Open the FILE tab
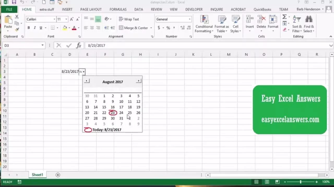 [9, 9]
